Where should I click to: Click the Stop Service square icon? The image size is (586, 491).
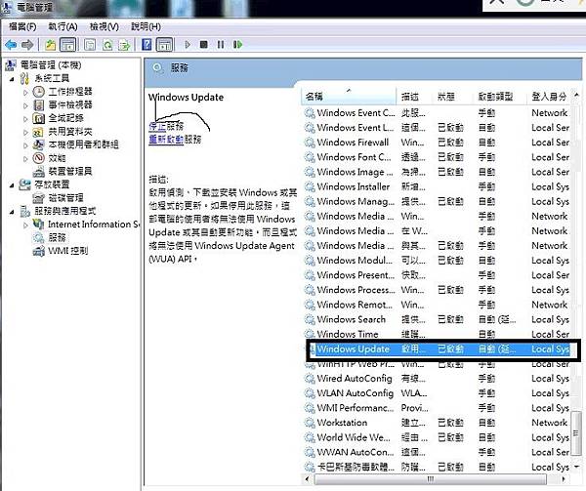[x=204, y=45]
